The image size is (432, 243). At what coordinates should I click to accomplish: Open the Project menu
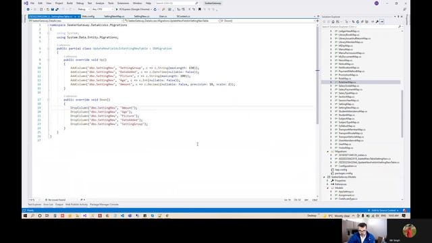point(59,3)
